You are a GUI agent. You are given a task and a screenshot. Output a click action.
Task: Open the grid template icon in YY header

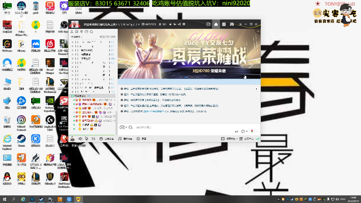pyautogui.click(x=224, y=24)
